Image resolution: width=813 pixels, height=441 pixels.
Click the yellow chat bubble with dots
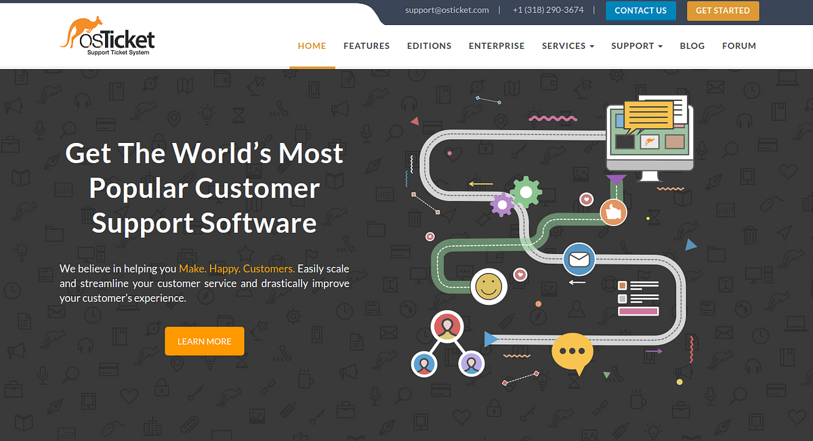[x=572, y=353]
